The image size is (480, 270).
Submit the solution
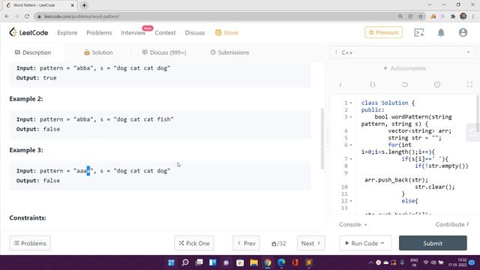click(433, 243)
